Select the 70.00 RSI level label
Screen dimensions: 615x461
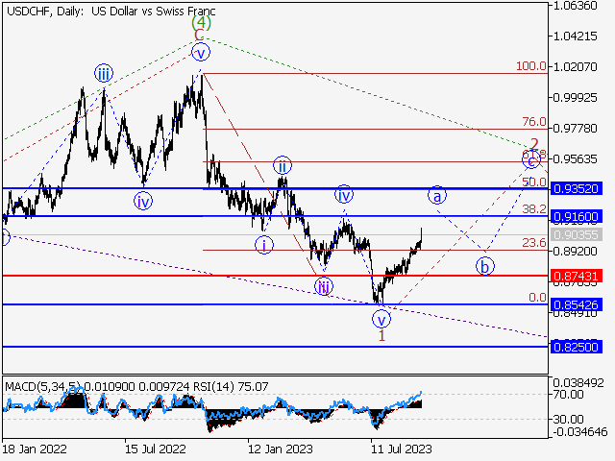pyautogui.click(x=568, y=395)
